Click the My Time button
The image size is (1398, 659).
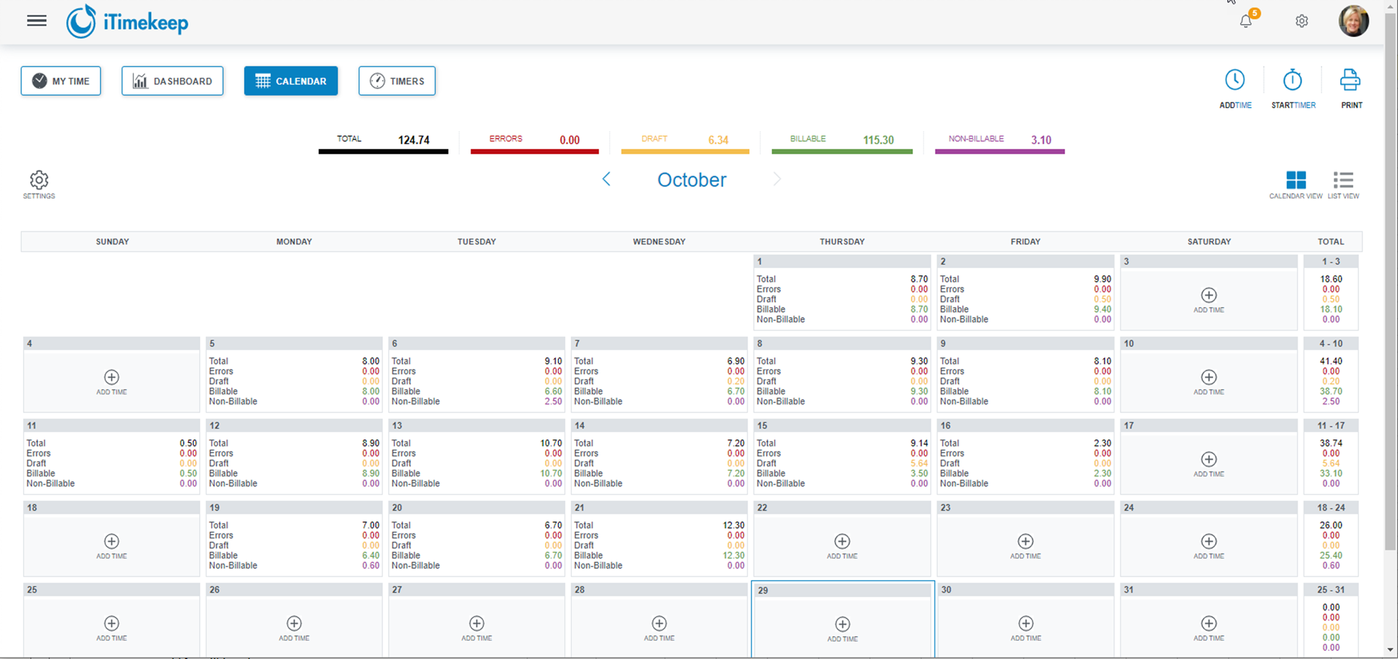pyautogui.click(x=60, y=81)
